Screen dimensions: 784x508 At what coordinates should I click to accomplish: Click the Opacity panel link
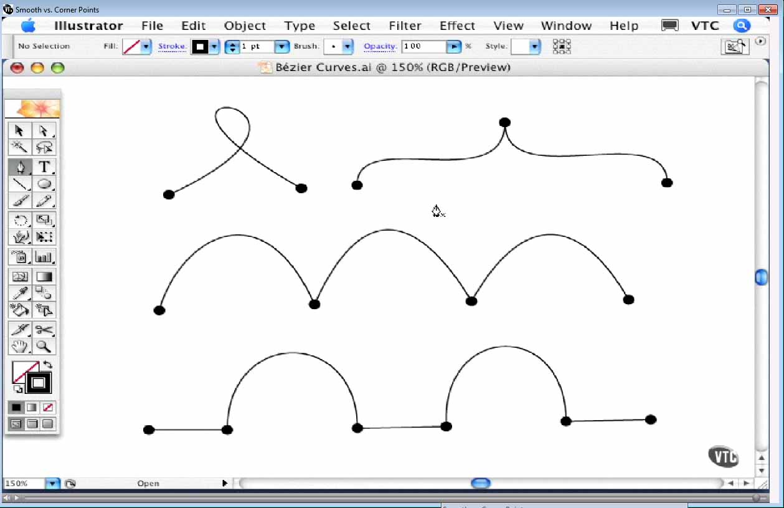pos(380,46)
